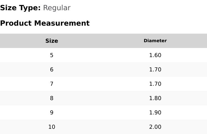Click the 1.70 diameter in size 7 row

[x=155, y=84]
